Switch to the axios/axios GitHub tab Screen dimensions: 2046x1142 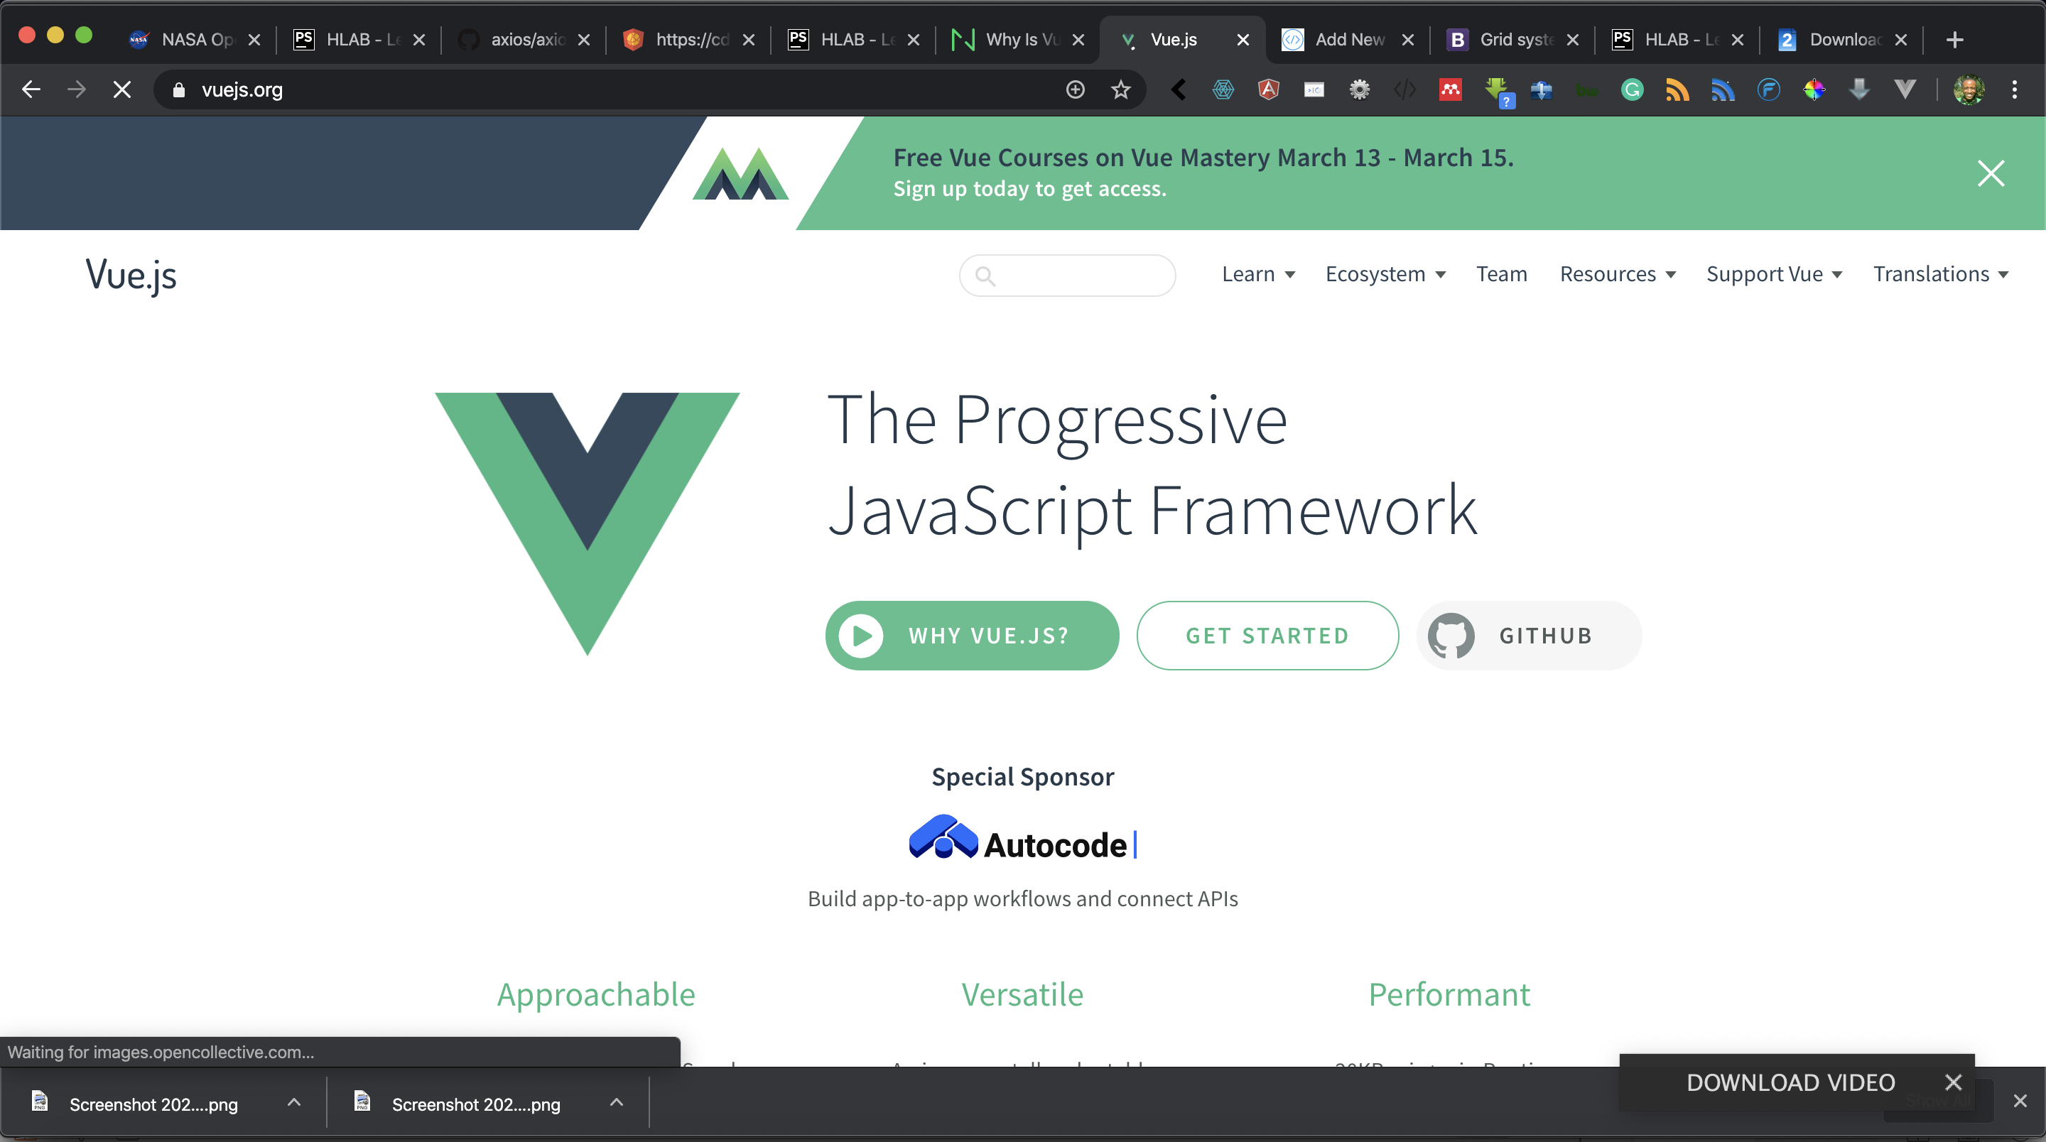point(525,39)
